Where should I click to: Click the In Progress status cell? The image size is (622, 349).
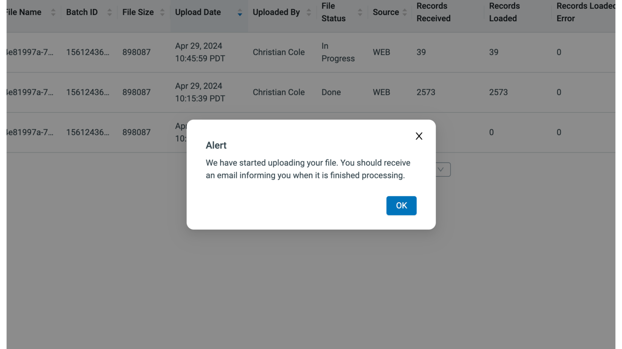coord(338,52)
